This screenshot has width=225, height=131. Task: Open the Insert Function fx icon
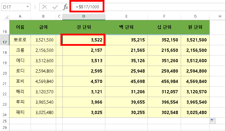pos(65,7)
